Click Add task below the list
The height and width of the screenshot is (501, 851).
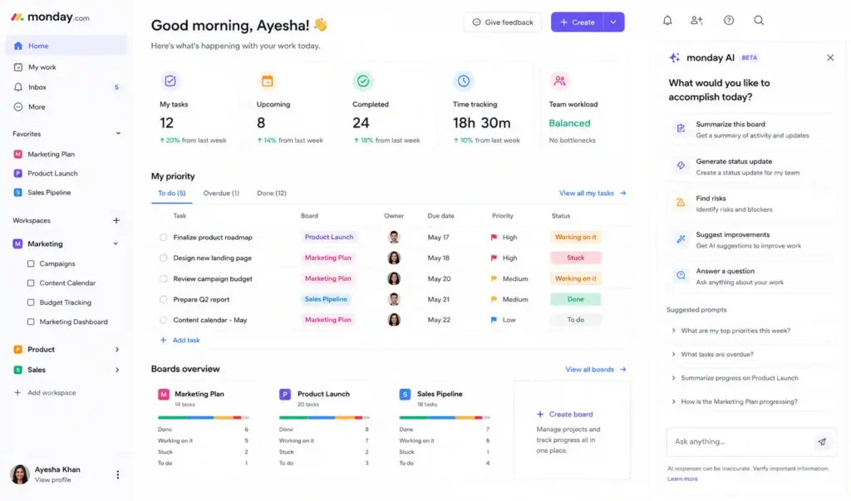(x=180, y=341)
